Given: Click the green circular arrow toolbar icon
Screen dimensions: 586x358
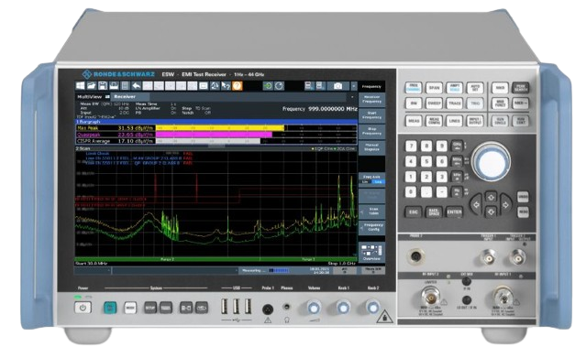Looking at the screenshot, I should (268, 86).
